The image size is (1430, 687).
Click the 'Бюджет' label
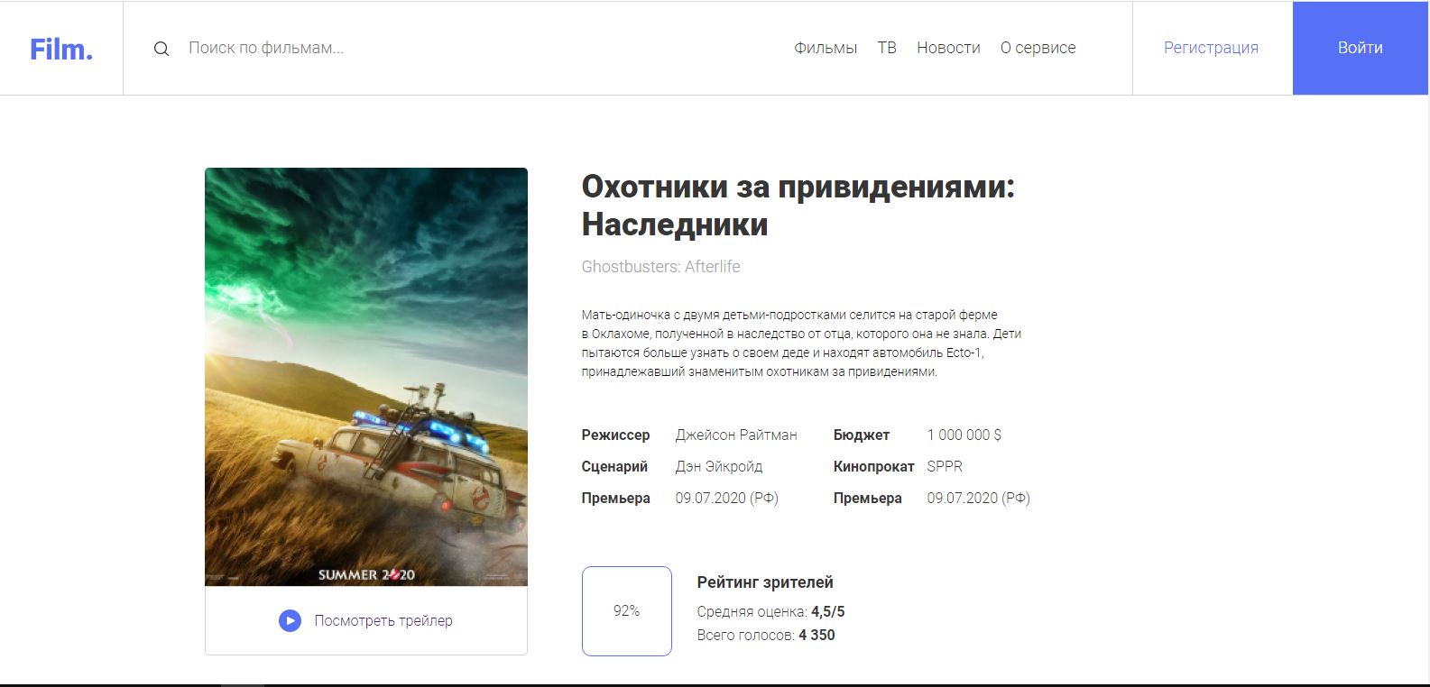tap(862, 435)
